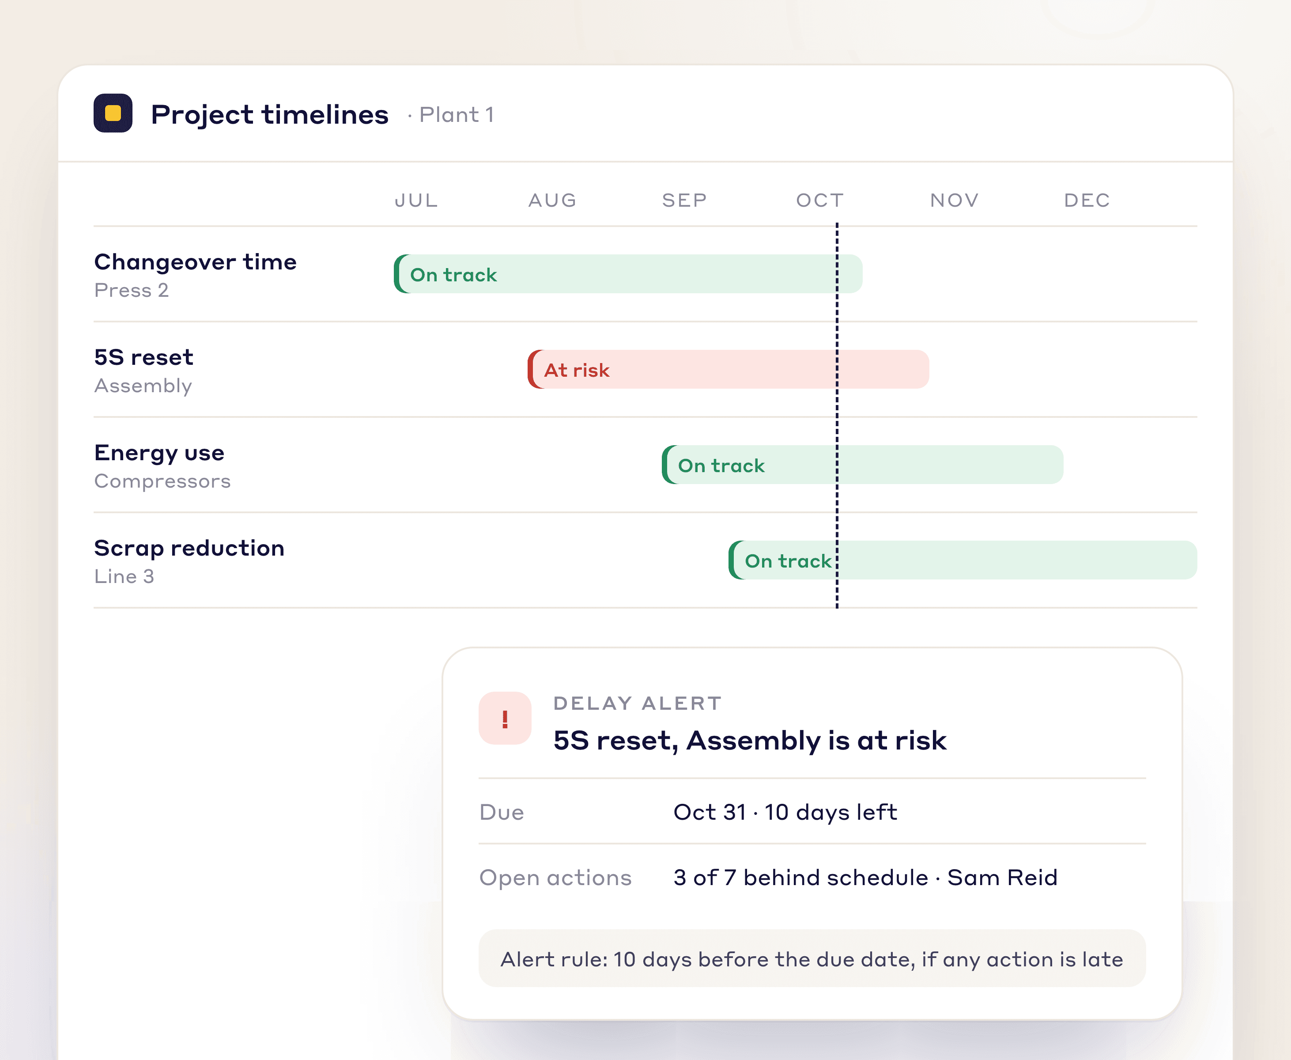1291x1060 pixels.
Task: Click the Assembly subtitle
Action: click(x=143, y=386)
